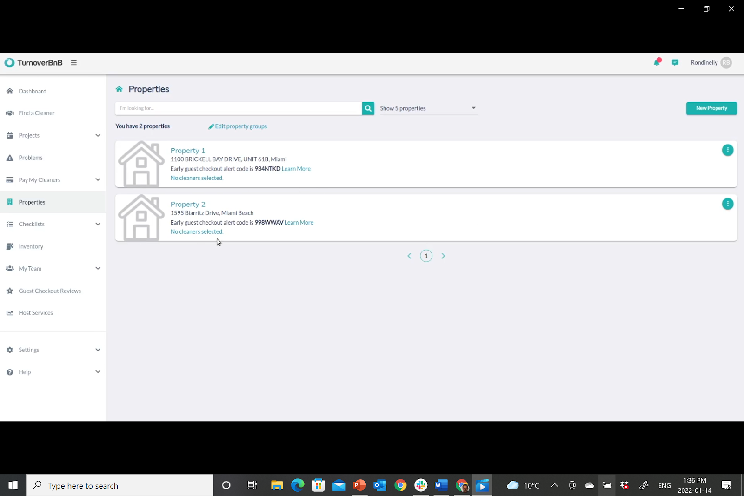Open Inventory in sidebar

(53, 246)
